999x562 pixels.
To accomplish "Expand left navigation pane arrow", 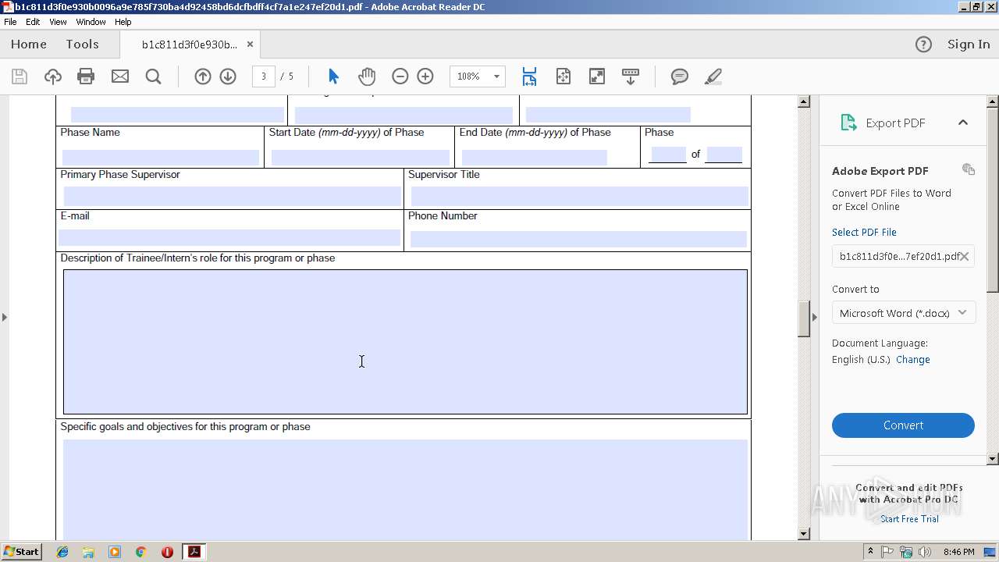I will point(5,317).
